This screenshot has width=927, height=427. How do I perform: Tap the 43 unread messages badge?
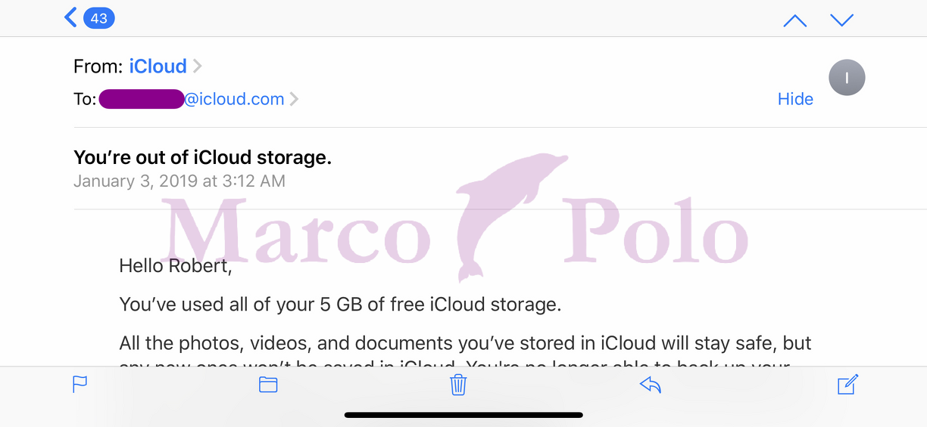pos(98,18)
